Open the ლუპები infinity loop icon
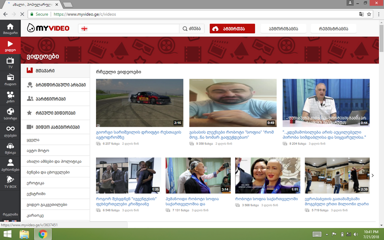The height and width of the screenshot is (240, 384). 10,129
